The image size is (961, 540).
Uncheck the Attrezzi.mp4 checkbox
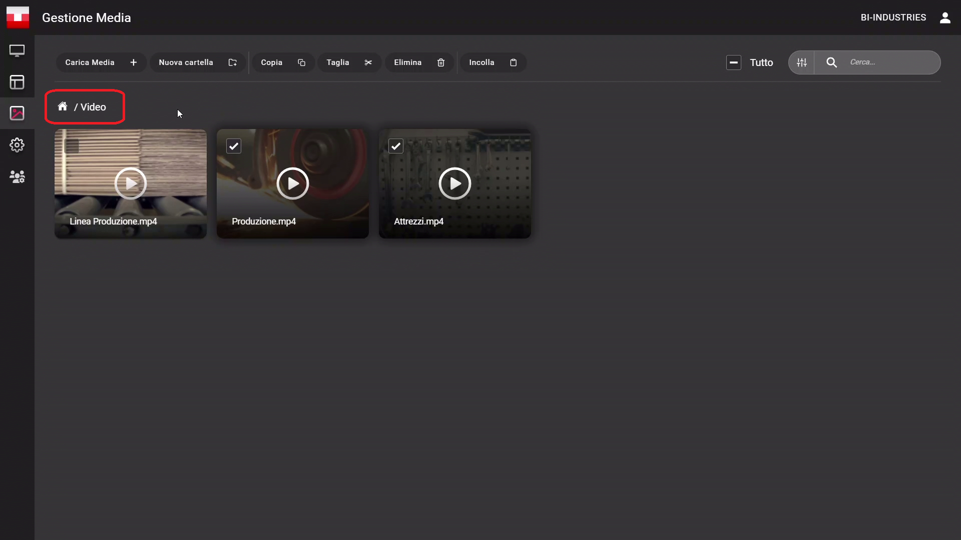coord(396,146)
